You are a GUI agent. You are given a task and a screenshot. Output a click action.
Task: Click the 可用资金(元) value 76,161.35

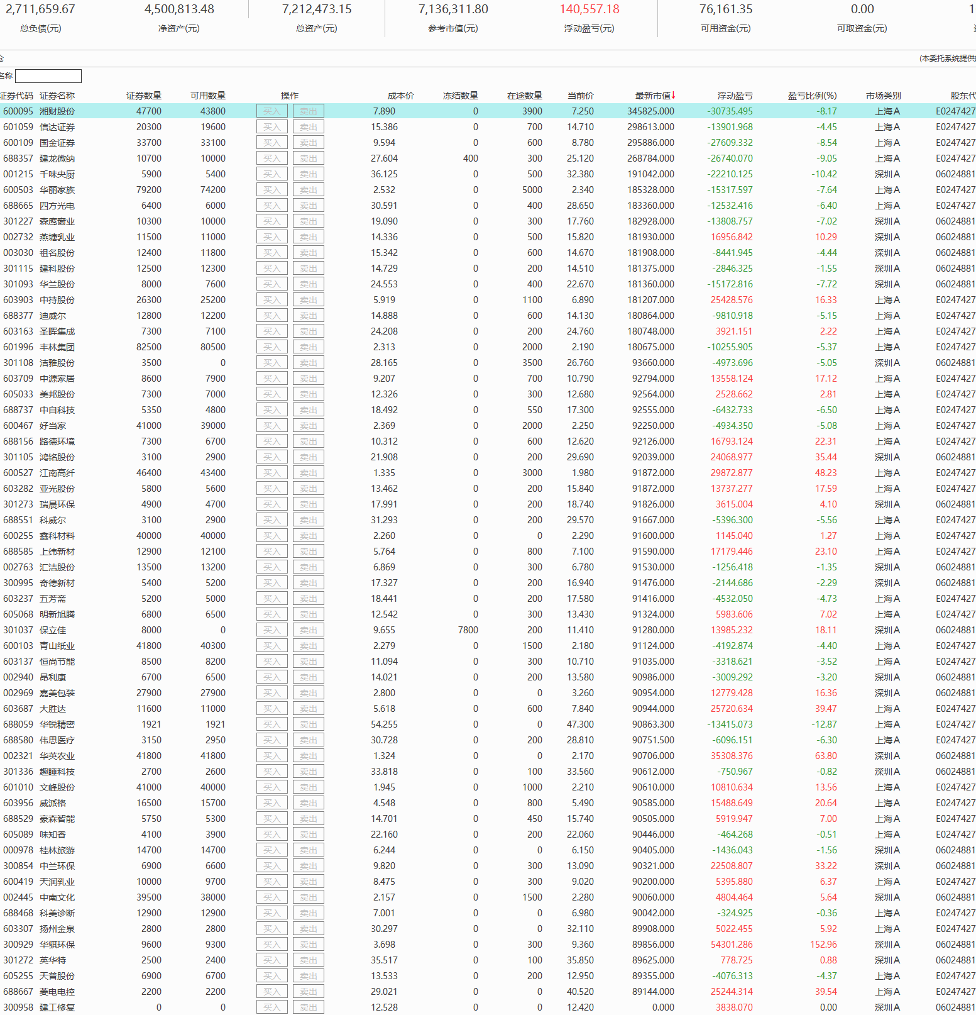726,9
